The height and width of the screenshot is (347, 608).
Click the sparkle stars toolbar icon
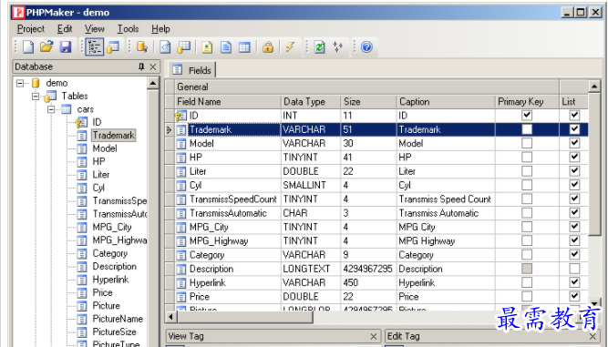(x=338, y=46)
